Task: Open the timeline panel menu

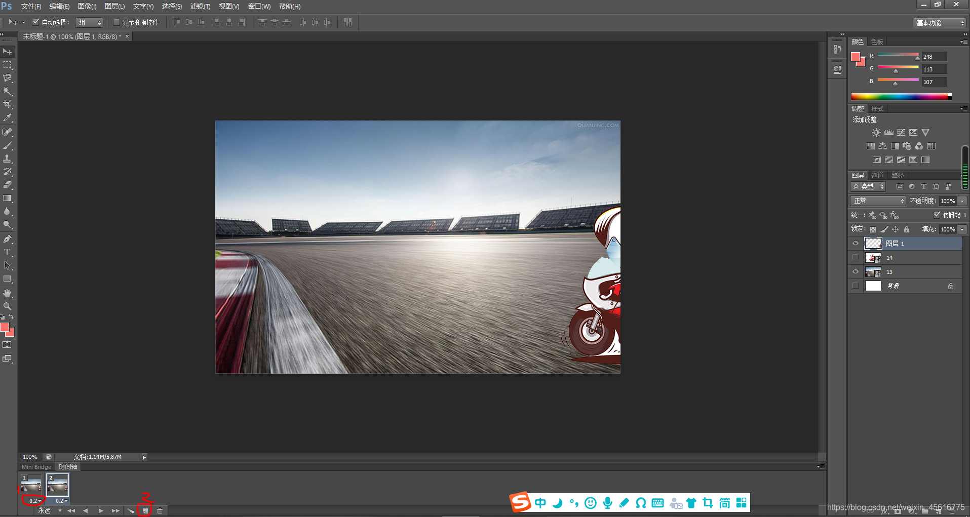Action: point(821,467)
